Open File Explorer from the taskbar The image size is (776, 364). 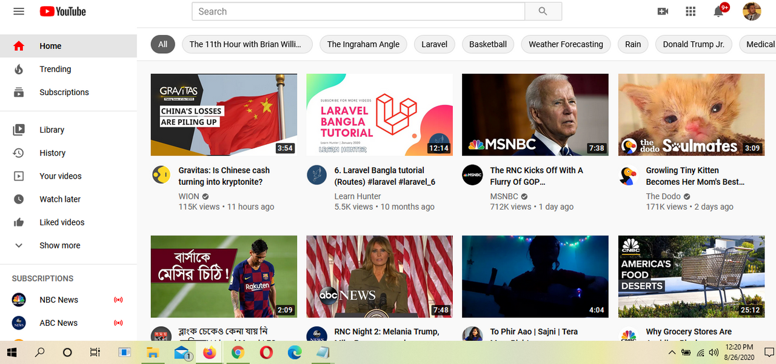(152, 352)
